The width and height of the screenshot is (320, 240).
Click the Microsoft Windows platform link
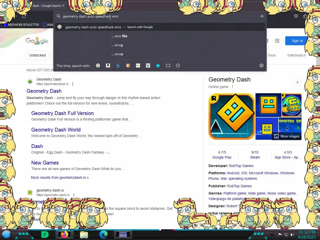[263, 173]
